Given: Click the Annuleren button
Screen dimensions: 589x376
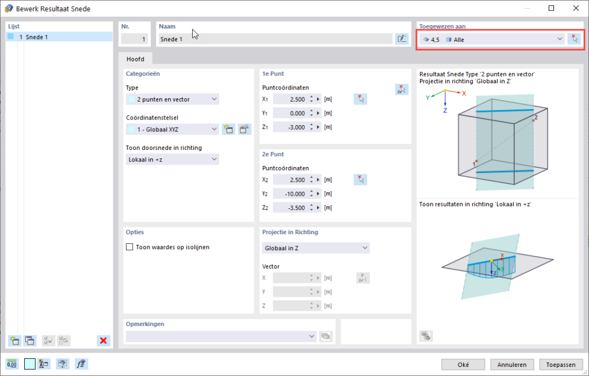Looking at the screenshot, I should click(x=512, y=365).
